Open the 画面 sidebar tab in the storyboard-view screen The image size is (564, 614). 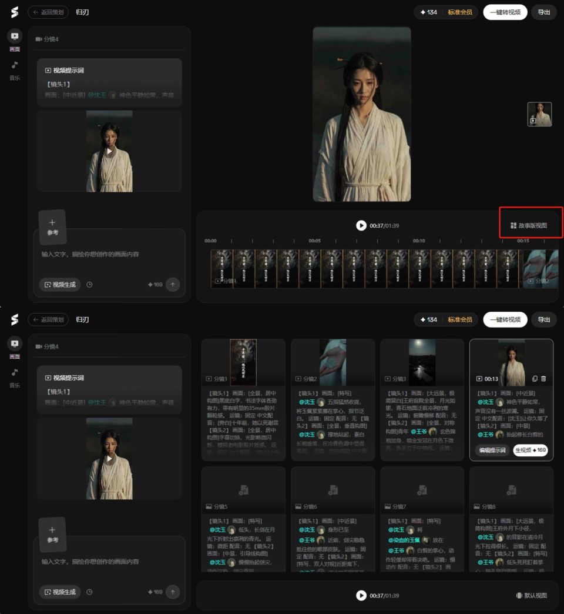coord(15,348)
